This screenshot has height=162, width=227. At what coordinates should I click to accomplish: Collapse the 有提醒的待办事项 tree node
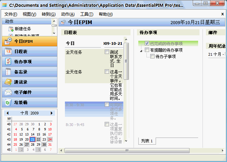(141, 51)
